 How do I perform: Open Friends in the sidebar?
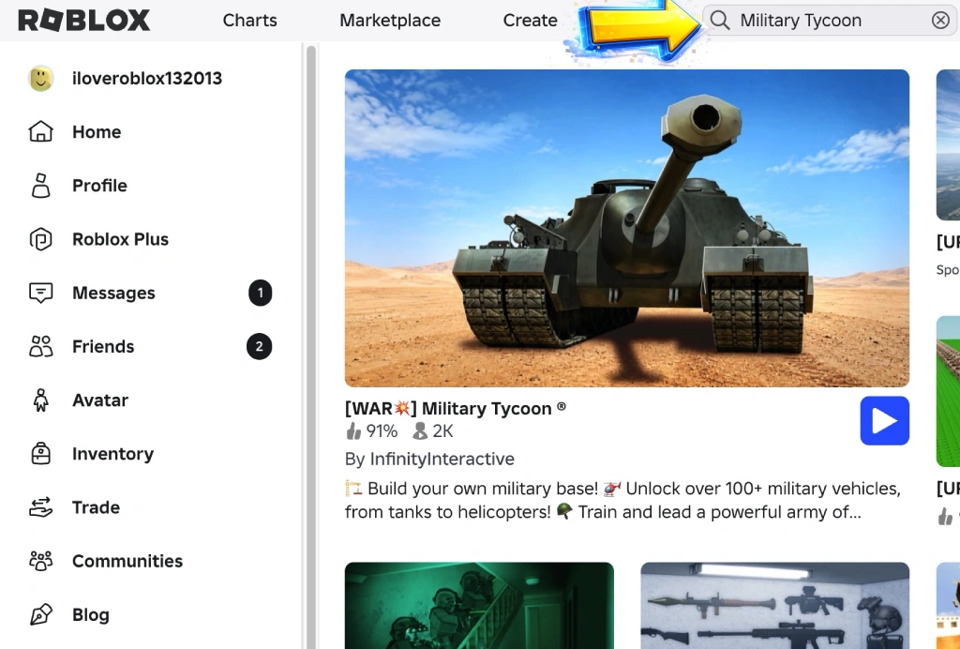point(103,347)
